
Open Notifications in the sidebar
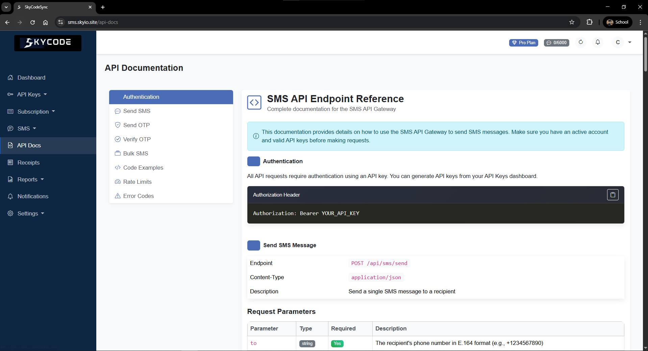pos(48,196)
